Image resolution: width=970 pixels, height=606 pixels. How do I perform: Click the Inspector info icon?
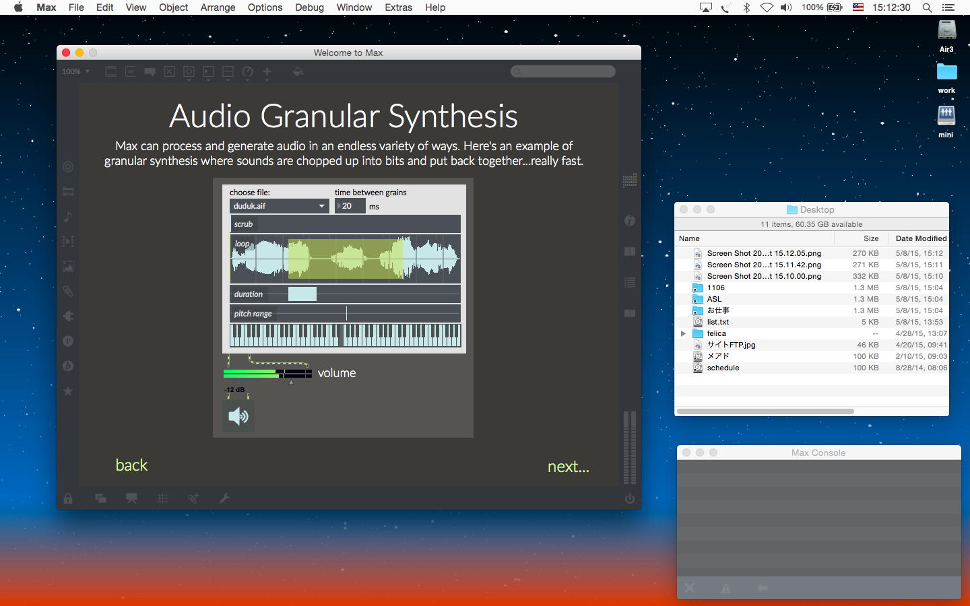[x=629, y=221]
